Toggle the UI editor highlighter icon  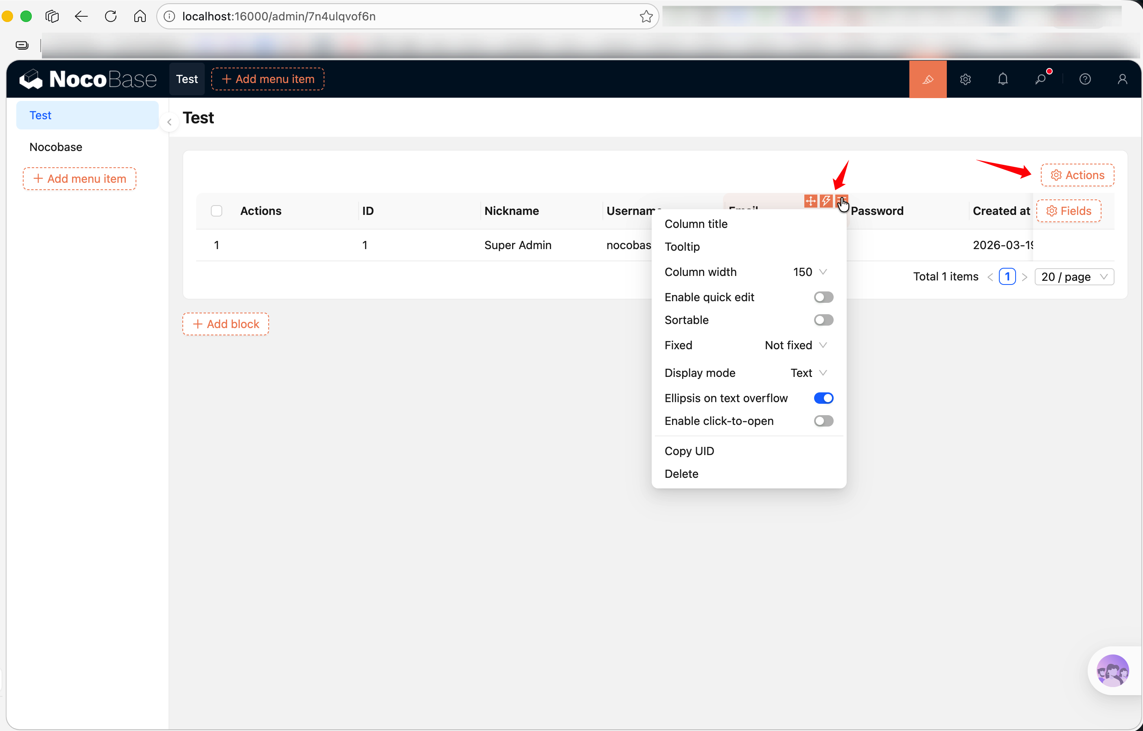click(x=928, y=79)
